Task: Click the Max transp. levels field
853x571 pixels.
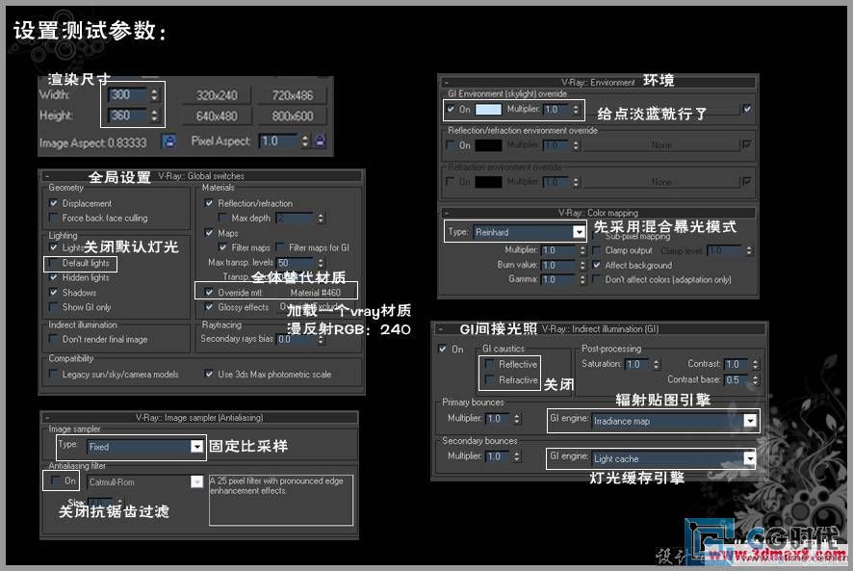Action: pos(296,263)
